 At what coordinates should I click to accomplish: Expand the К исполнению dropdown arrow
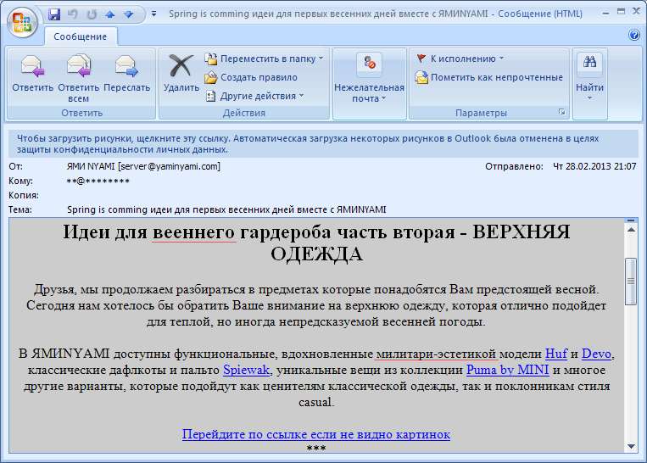coord(502,59)
